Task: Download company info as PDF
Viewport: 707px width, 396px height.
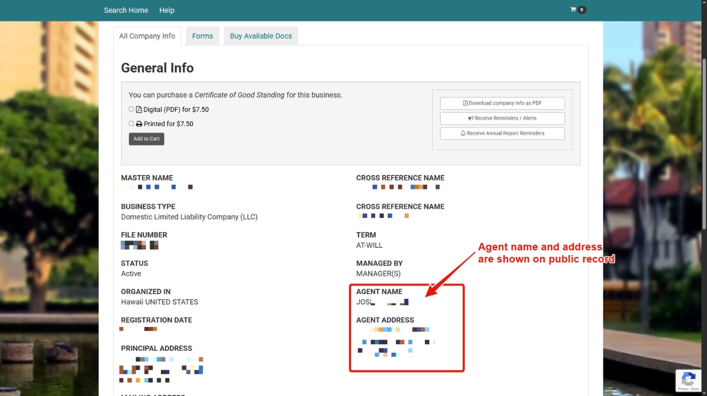Action: [x=502, y=104]
